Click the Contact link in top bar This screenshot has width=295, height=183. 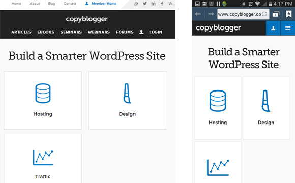coord(70,4)
